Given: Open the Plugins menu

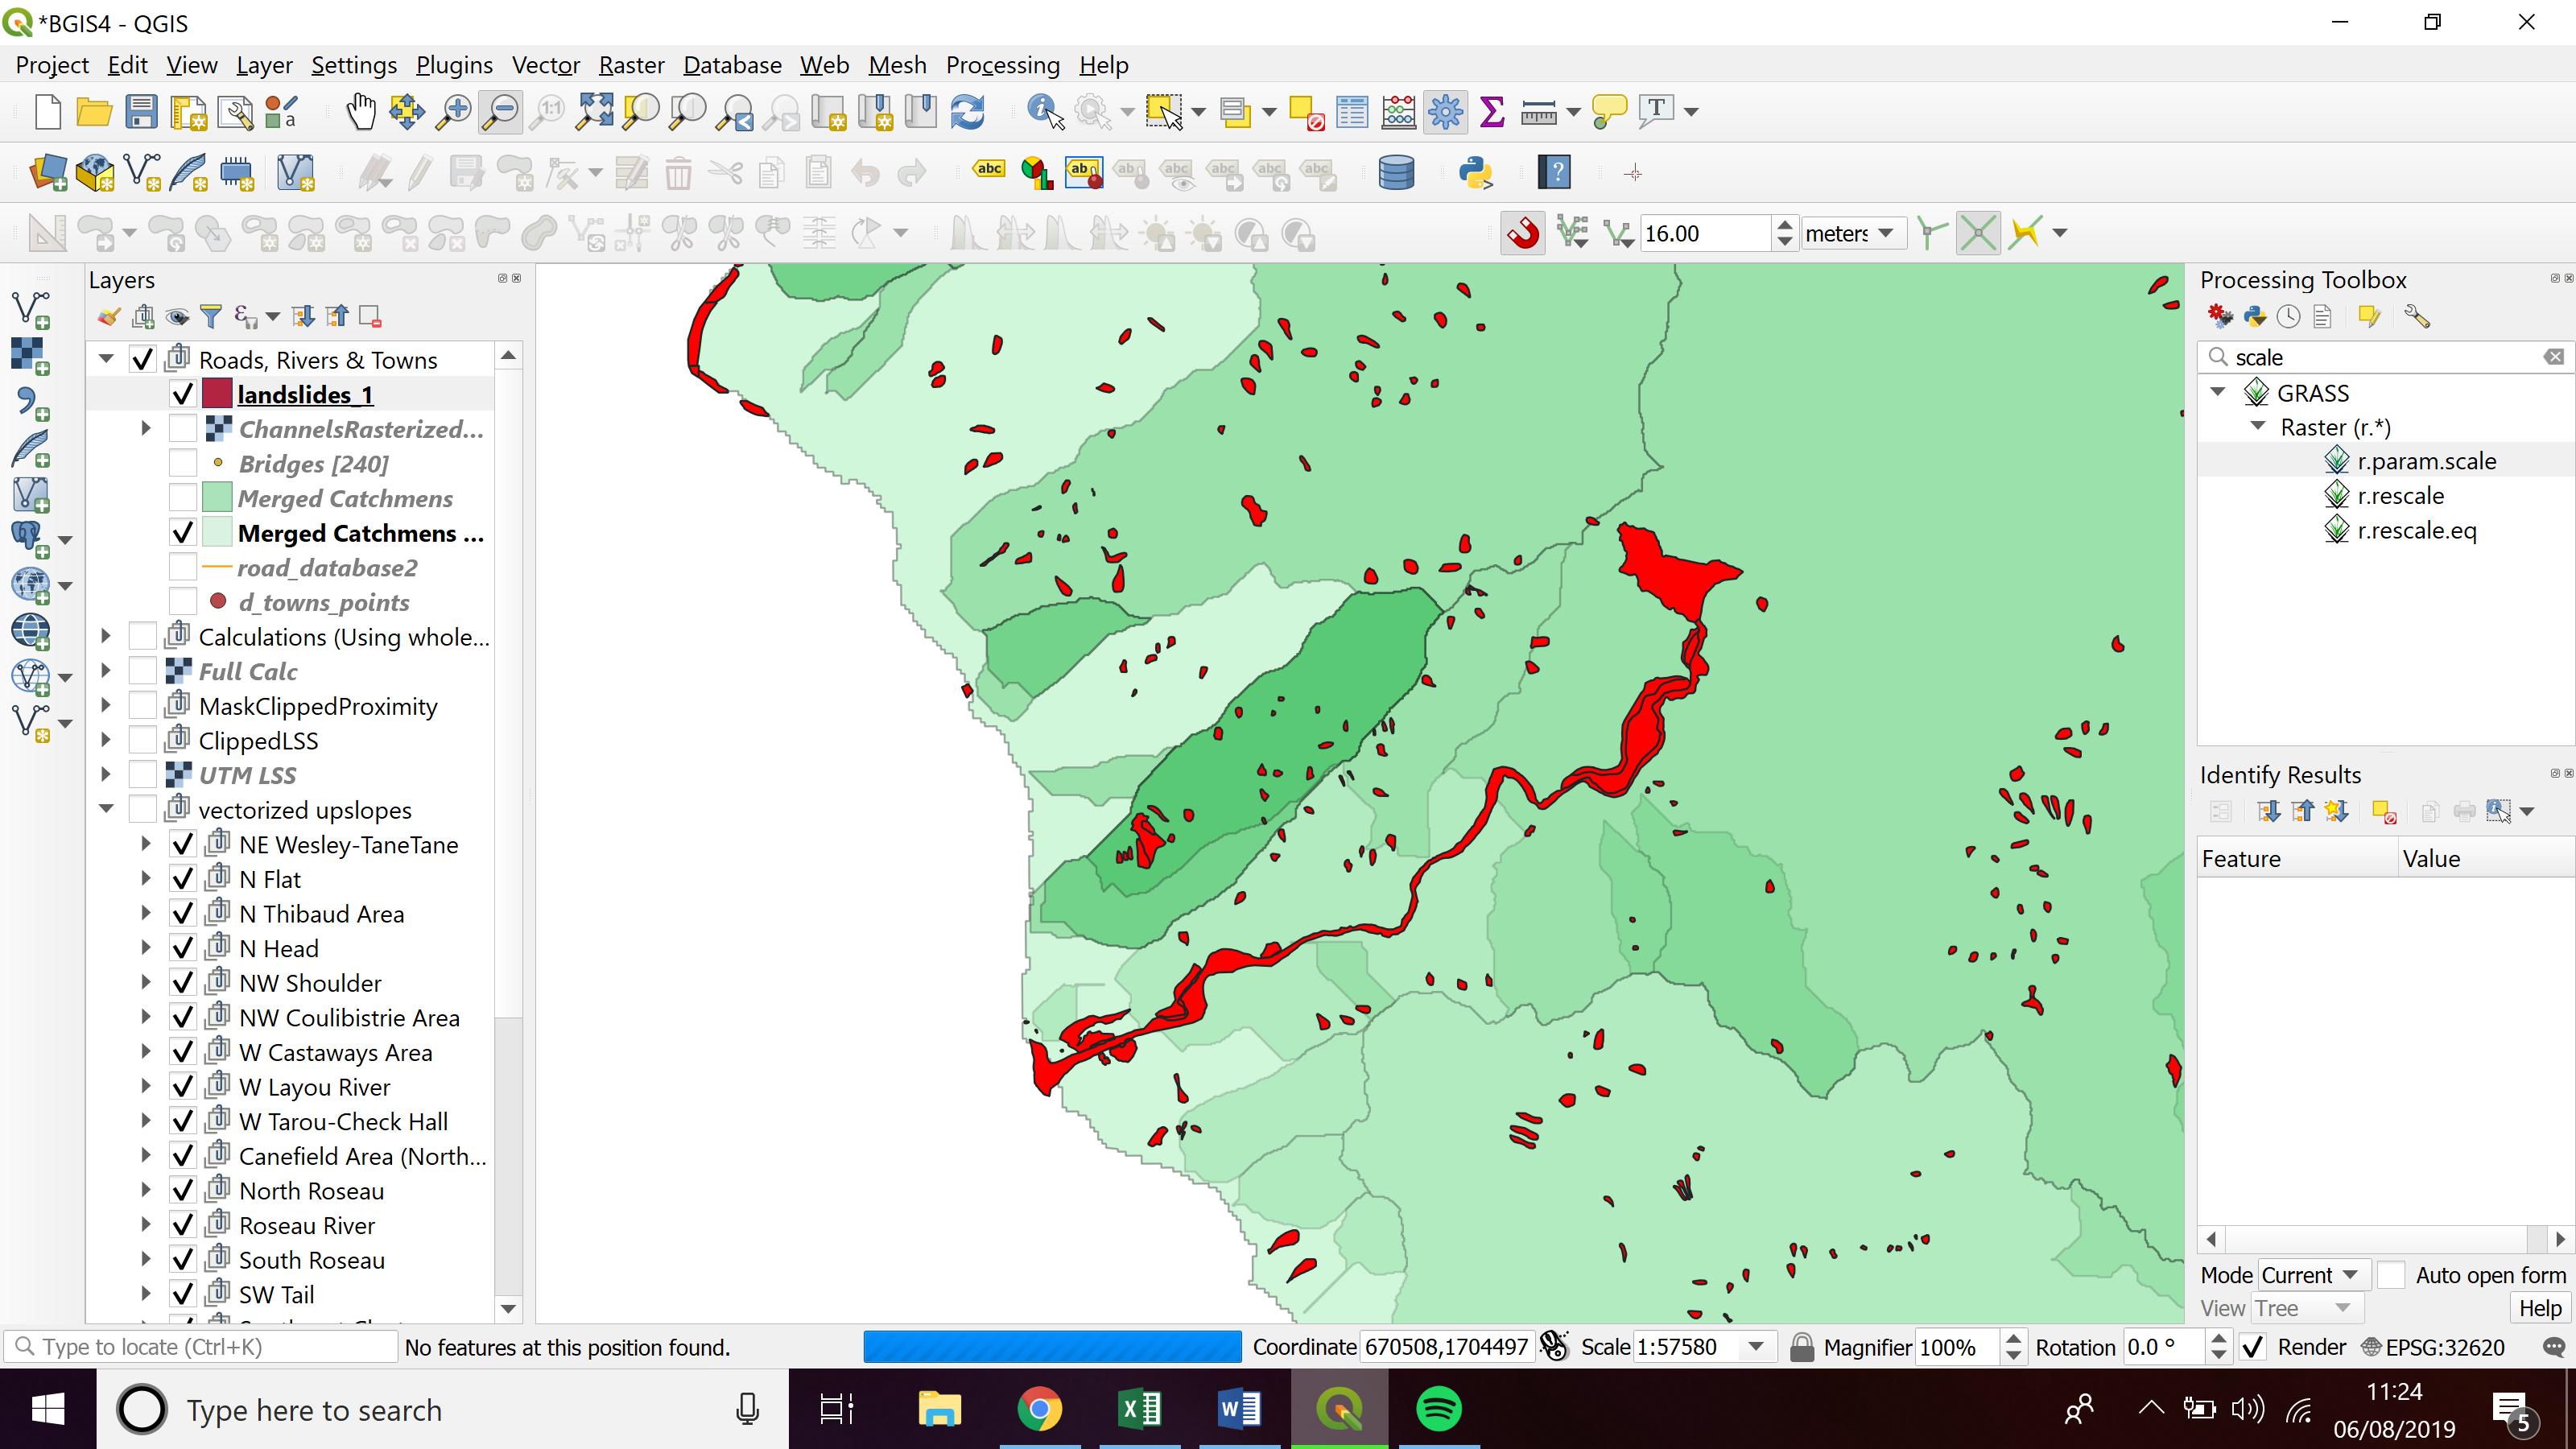Looking at the screenshot, I should [x=454, y=65].
